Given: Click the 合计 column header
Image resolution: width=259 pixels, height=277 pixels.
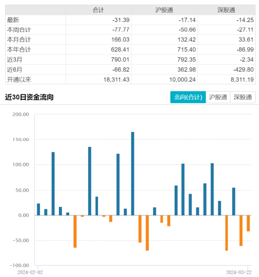Looking at the screenshot, I should point(98,10).
